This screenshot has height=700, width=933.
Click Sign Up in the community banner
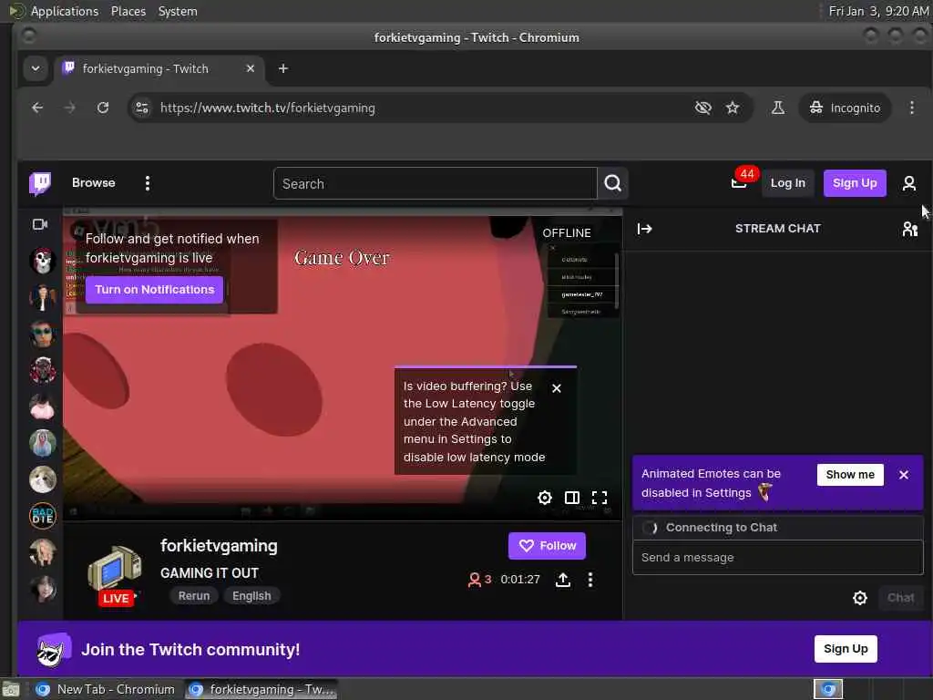point(846,649)
